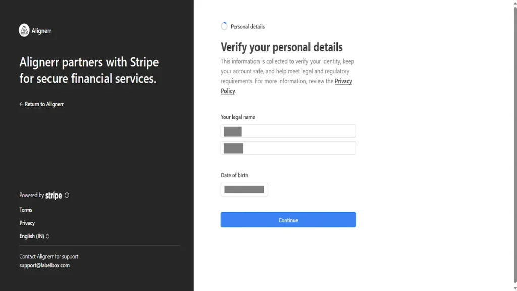
Task: Click the 'Date of birth' label
Action: (234, 175)
